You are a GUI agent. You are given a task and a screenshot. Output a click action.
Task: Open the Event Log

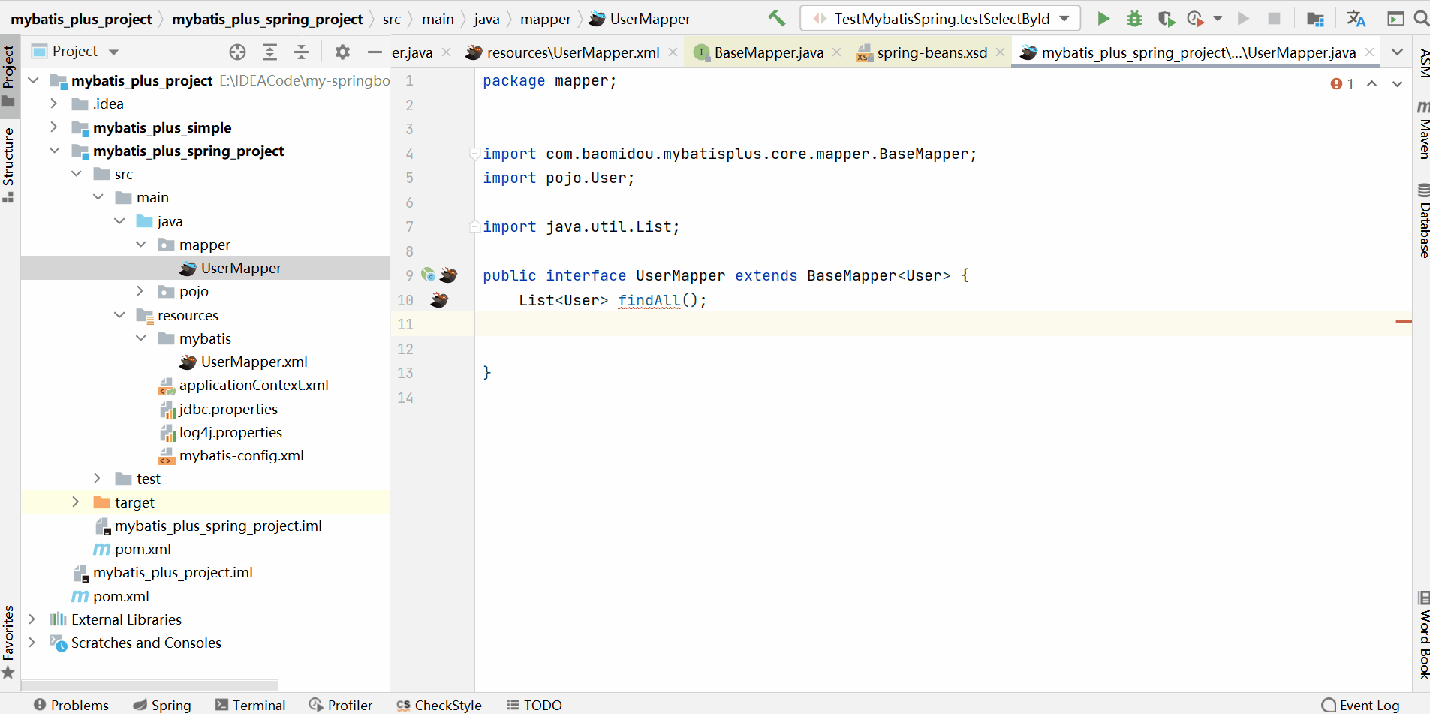pos(1360,705)
